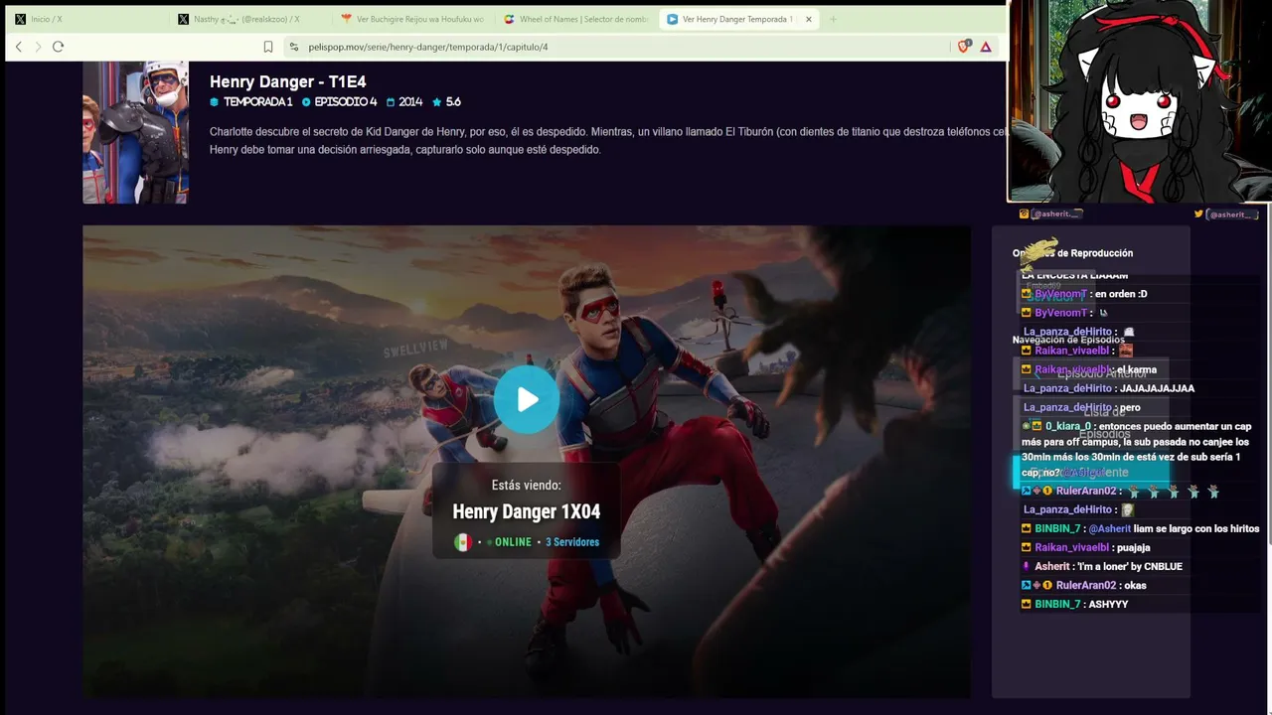Image resolution: width=1272 pixels, height=715 pixels.
Task: Open the Brave Shields icon
Action: [964, 46]
